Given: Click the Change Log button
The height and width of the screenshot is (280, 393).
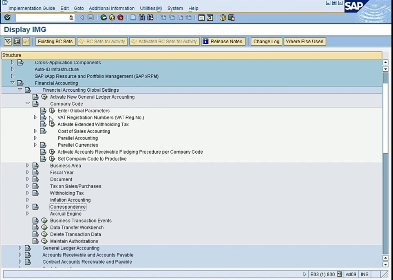Looking at the screenshot, I should (266, 41).
